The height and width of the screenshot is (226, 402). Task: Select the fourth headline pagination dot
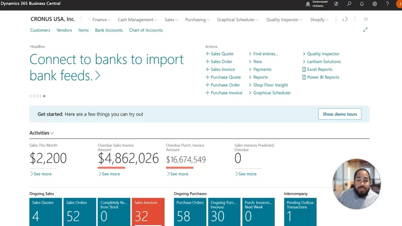click(x=41, y=96)
